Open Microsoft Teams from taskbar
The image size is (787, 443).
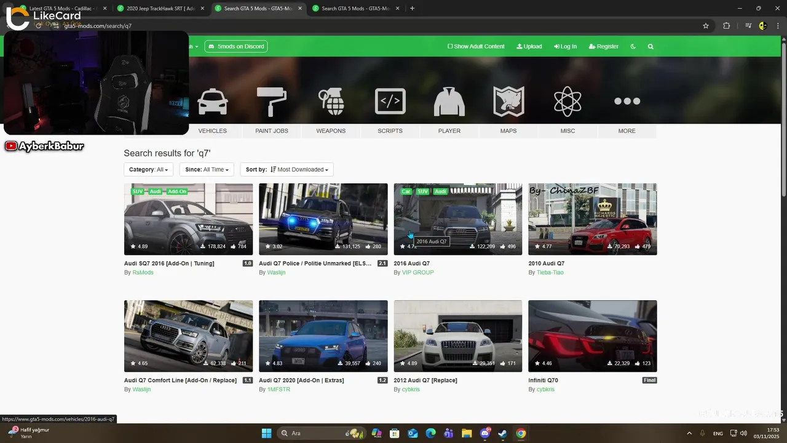pyautogui.click(x=449, y=433)
